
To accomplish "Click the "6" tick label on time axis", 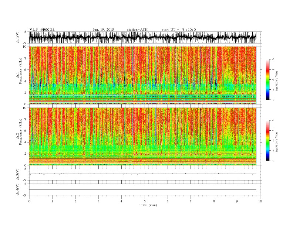I will click(168, 201).
